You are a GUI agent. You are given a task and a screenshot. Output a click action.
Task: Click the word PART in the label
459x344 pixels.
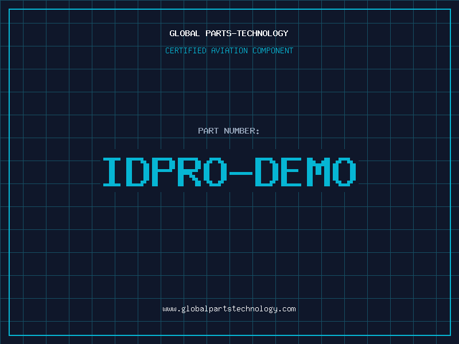click(208, 131)
